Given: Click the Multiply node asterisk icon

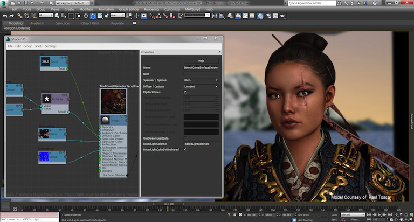Looking at the screenshot, I should (x=47, y=100).
